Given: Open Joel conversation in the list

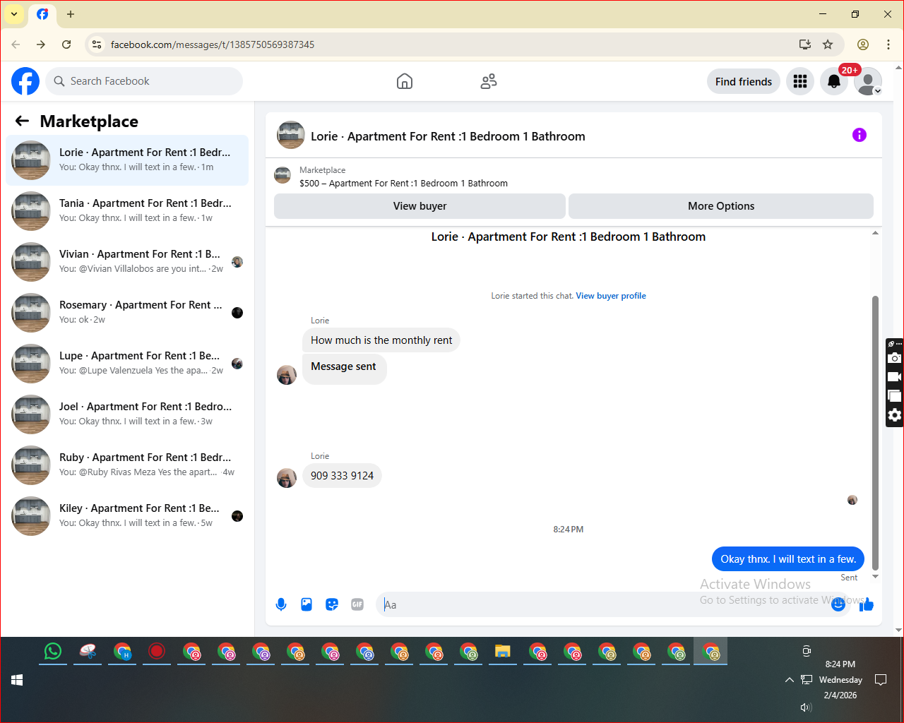Looking at the screenshot, I should click(x=127, y=414).
